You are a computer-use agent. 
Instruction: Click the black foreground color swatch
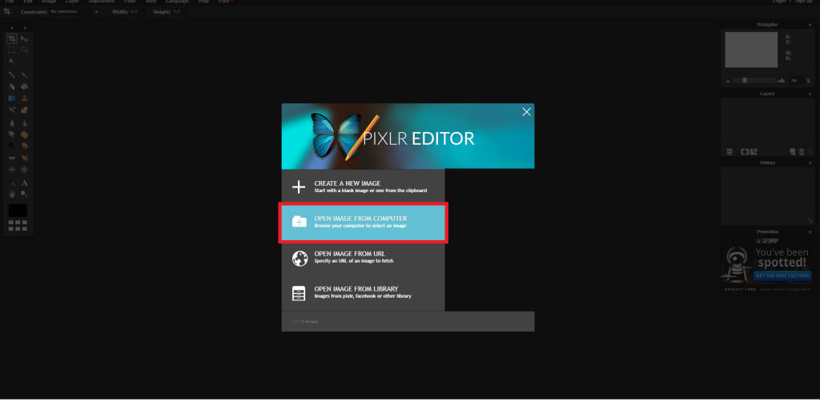point(18,211)
